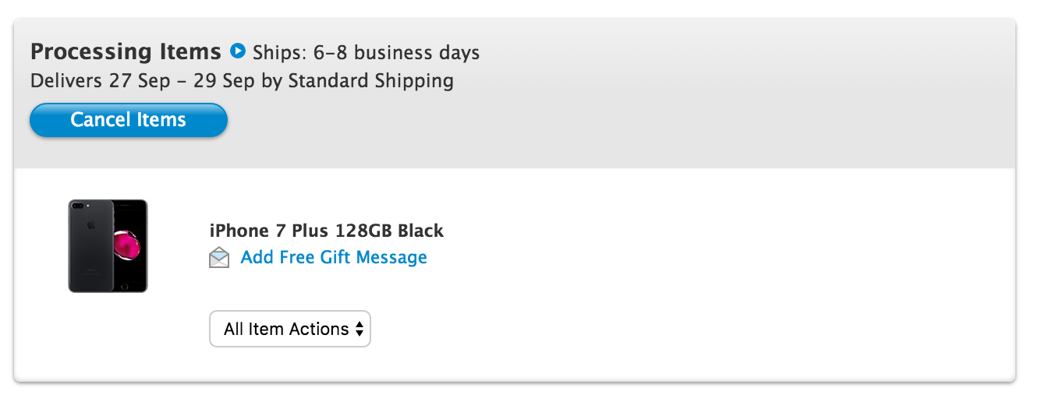Click the blue arrow icon beside Processing Items
The width and height of the screenshot is (1045, 402).
point(238,52)
